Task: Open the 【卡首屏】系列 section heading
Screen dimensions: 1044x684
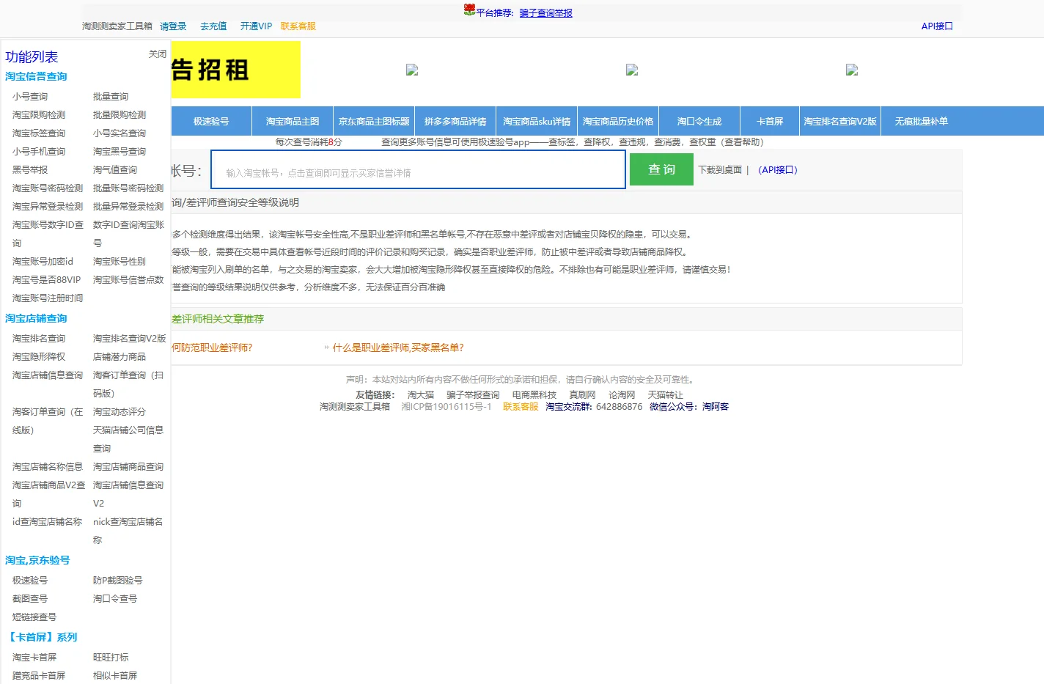Action: coord(41,637)
